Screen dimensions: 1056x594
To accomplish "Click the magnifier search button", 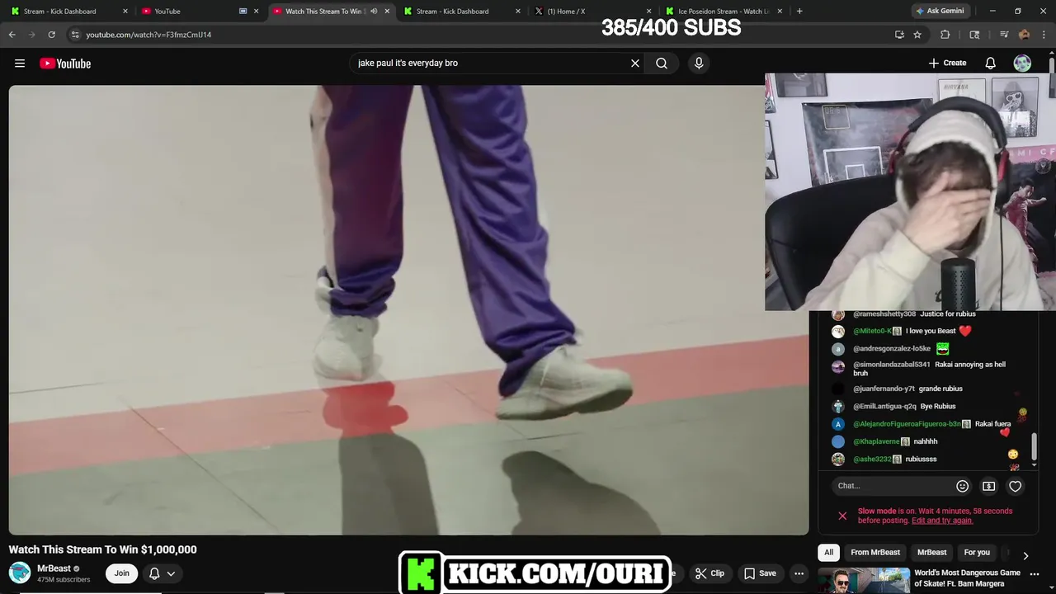I will pos(662,64).
